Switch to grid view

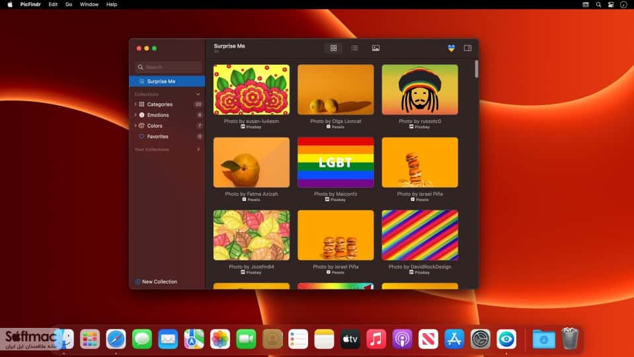[334, 48]
